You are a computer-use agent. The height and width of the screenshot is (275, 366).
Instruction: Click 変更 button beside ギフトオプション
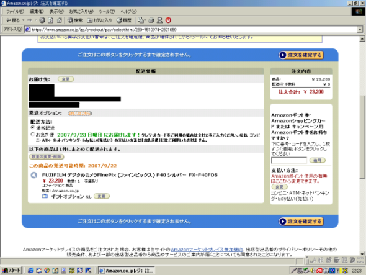point(102,196)
